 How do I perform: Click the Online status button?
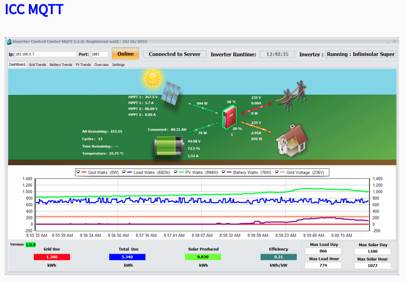125,54
